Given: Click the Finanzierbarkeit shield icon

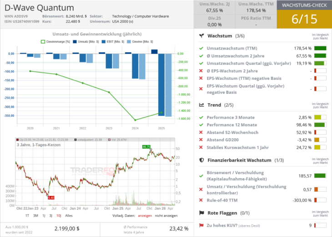Looking at the screenshot, I should click(x=201, y=160).
